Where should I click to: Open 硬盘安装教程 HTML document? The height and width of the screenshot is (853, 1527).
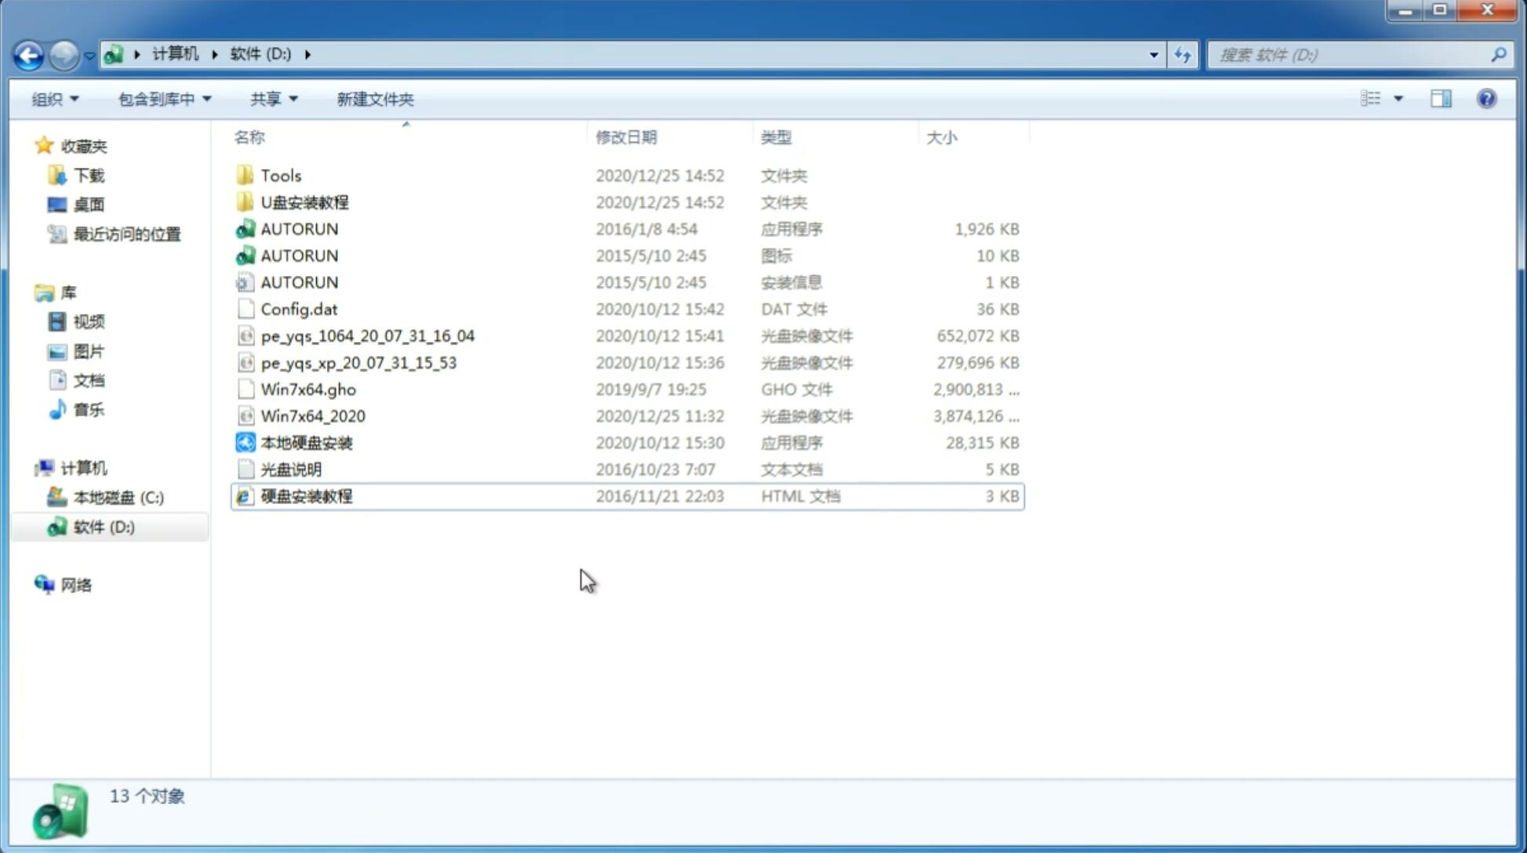pyautogui.click(x=305, y=495)
